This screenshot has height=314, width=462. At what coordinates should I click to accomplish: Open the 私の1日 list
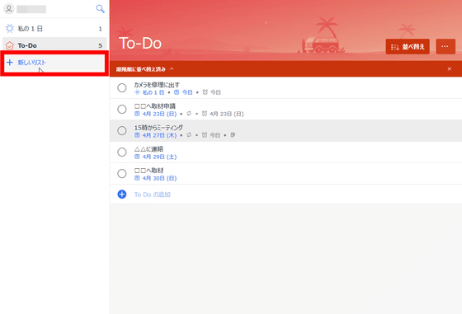54,29
